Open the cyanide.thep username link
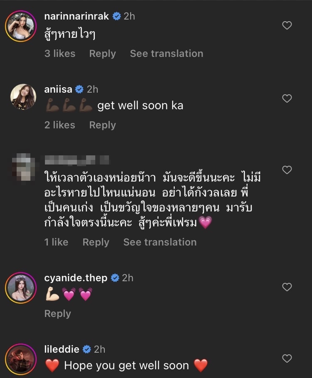Viewport: 312px width, 378px height. pos(76,278)
